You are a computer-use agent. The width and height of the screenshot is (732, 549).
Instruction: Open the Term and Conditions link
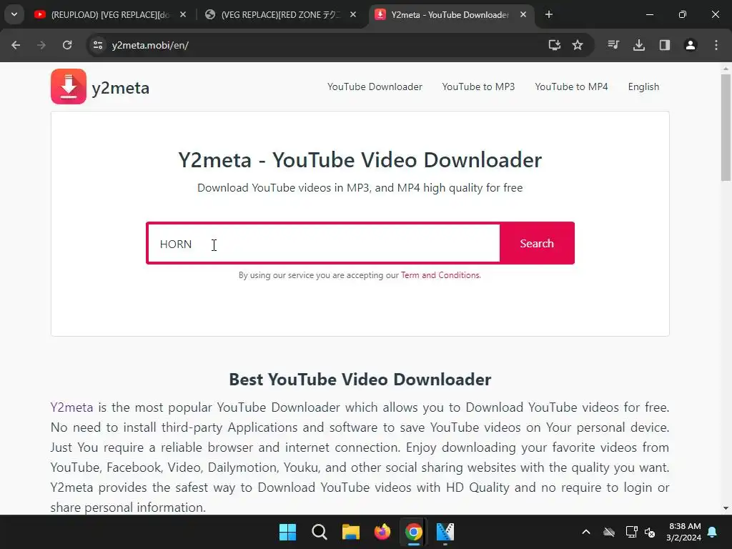440,275
